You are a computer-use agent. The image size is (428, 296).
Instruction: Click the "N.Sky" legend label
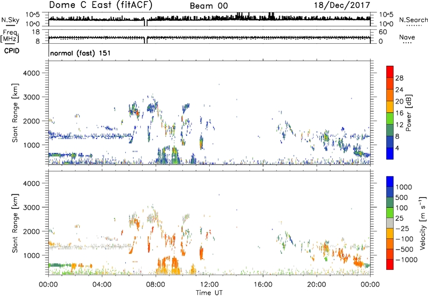pos(10,20)
